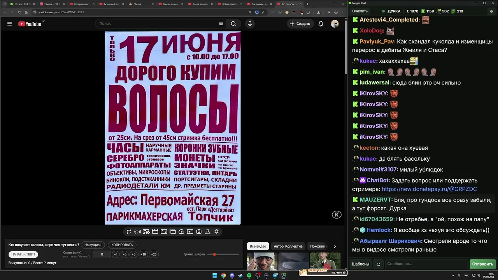This screenshot has height=280, width=498.
Task: Reload the page in the browser
Action: click(x=19, y=12)
